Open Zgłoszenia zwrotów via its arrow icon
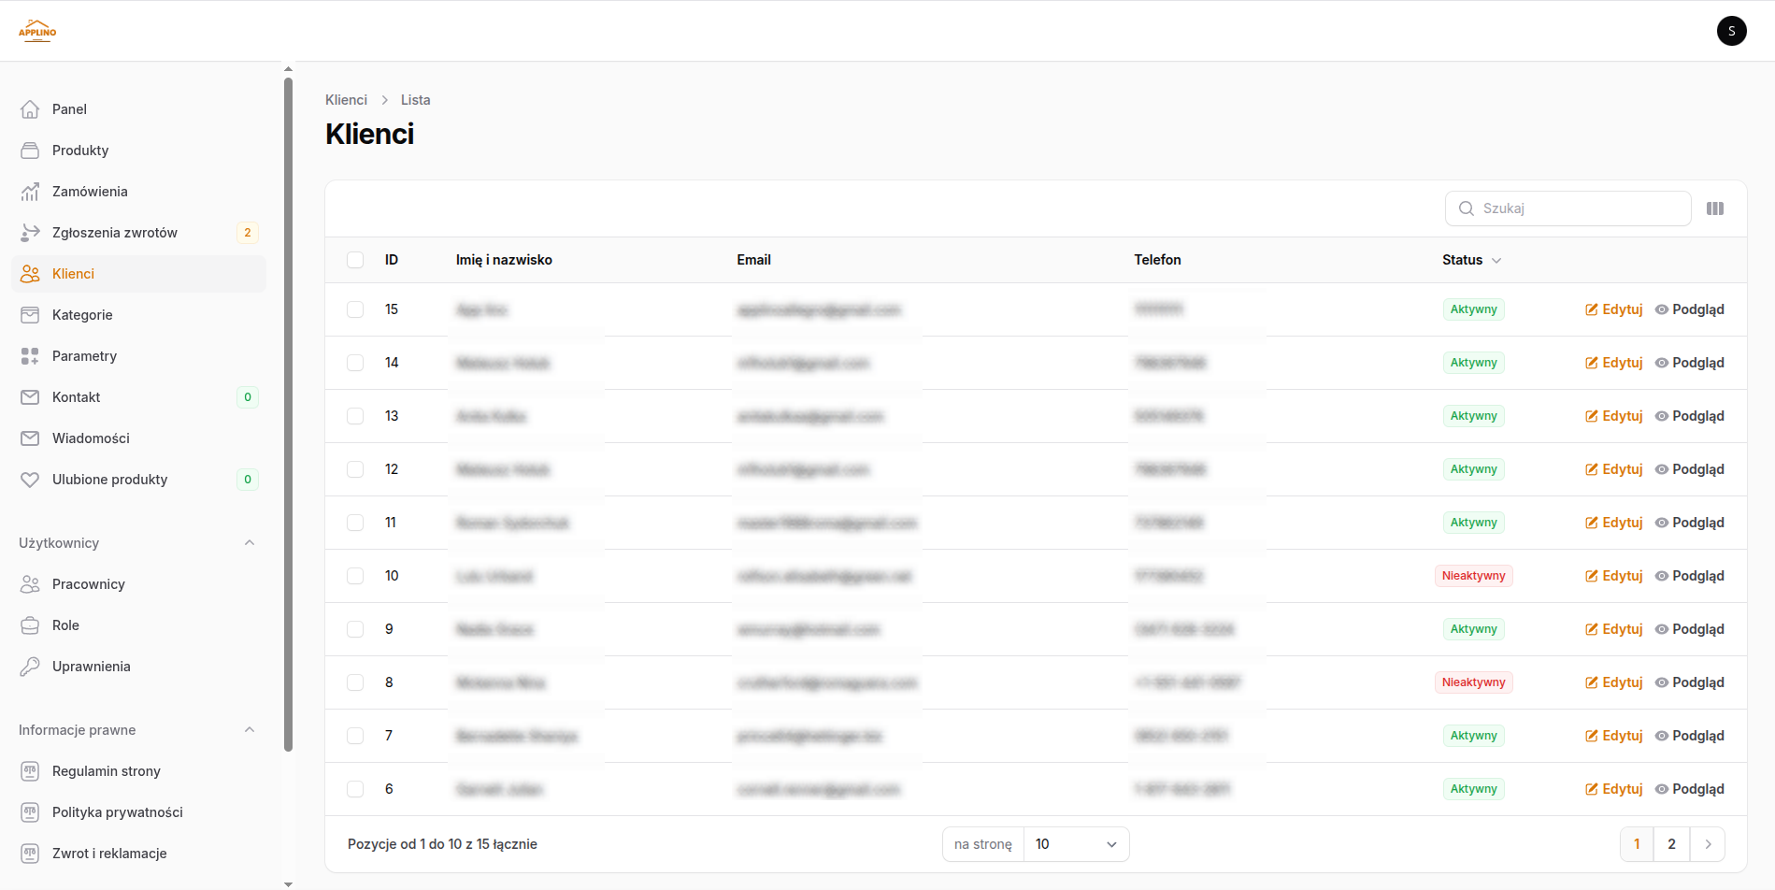 [30, 233]
